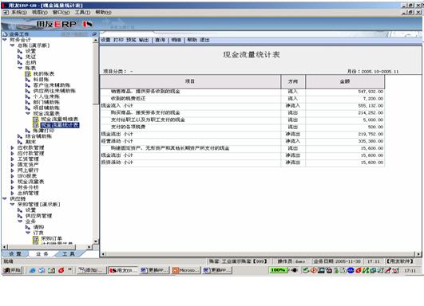Screen dimensions: 424x306
Task: Click the 采购订单 document icon
Action: pos(36,238)
